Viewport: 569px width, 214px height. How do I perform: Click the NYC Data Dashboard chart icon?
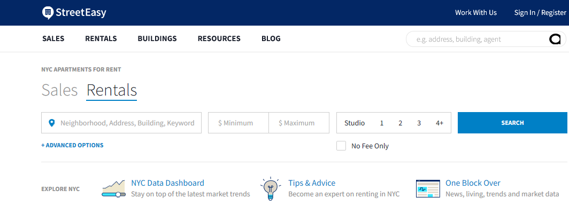113,189
